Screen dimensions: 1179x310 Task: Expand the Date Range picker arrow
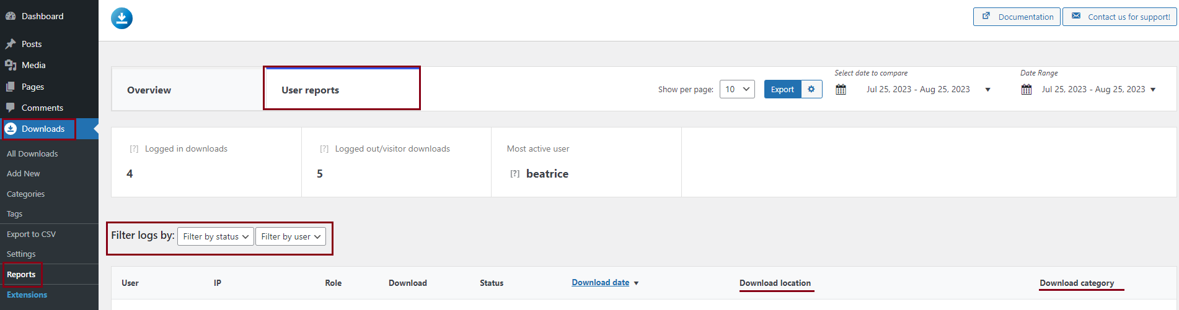[x=1153, y=90]
